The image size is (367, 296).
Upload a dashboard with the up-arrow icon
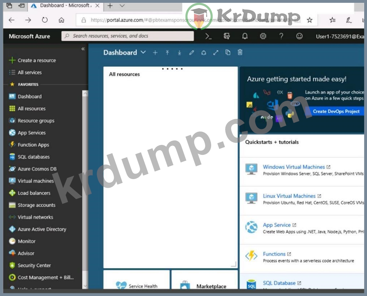pos(167,53)
